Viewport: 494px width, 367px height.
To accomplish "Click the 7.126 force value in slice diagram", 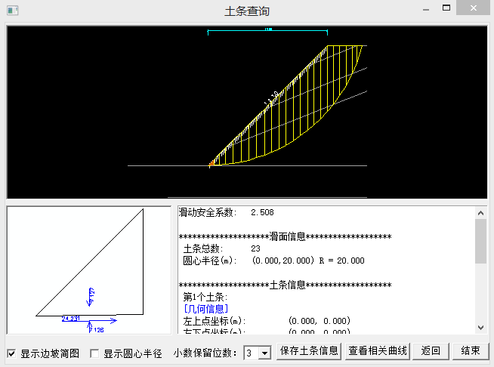I will click(x=97, y=330).
